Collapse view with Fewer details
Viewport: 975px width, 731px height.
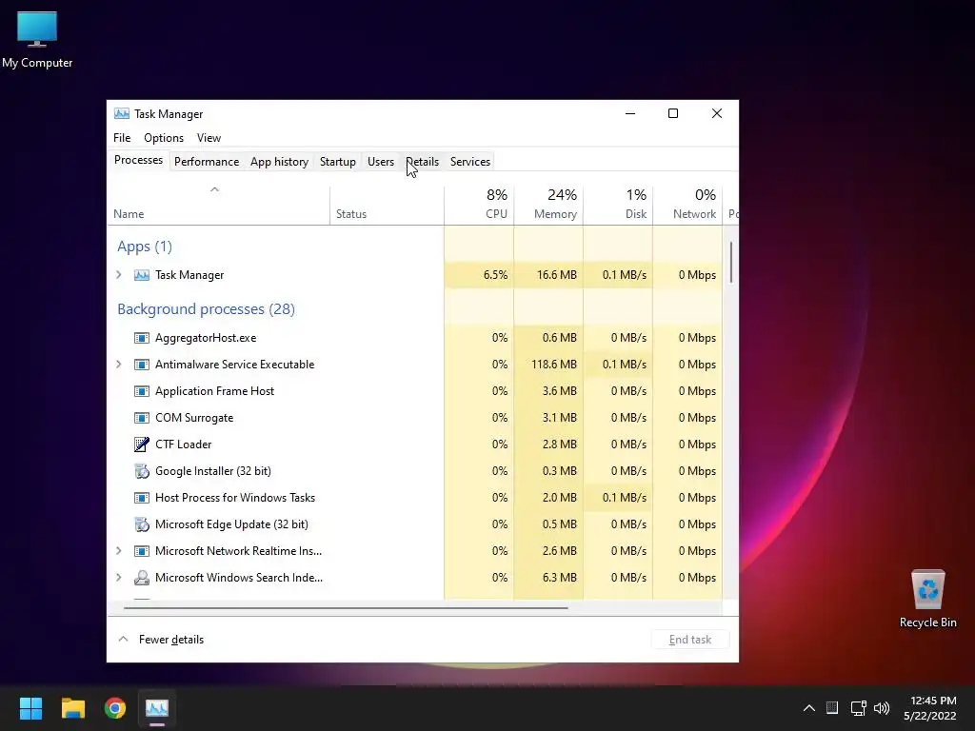point(161,639)
